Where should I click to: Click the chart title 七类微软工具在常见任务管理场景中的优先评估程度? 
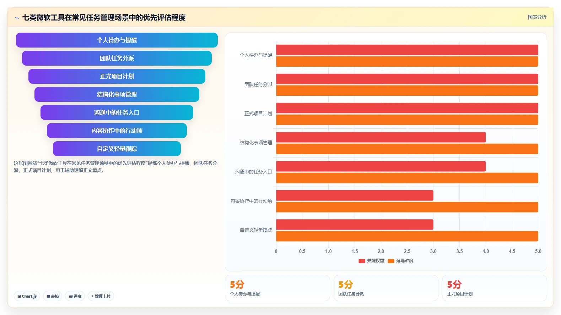(104, 17)
